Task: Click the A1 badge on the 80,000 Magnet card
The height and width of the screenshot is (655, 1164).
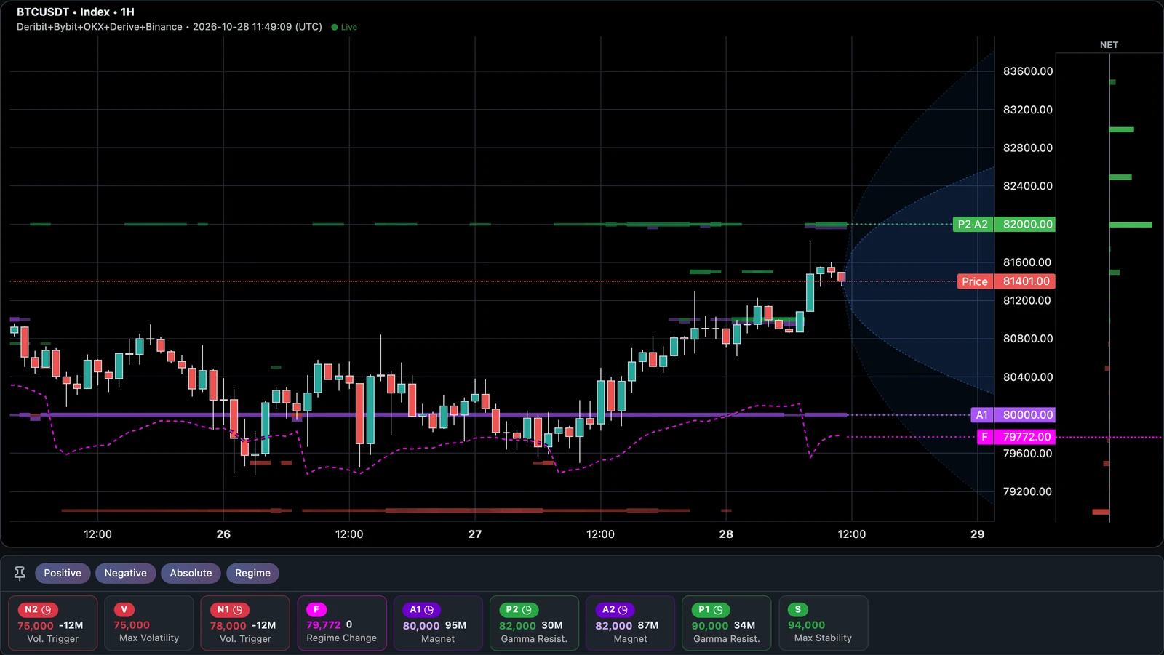Action: [421, 609]
